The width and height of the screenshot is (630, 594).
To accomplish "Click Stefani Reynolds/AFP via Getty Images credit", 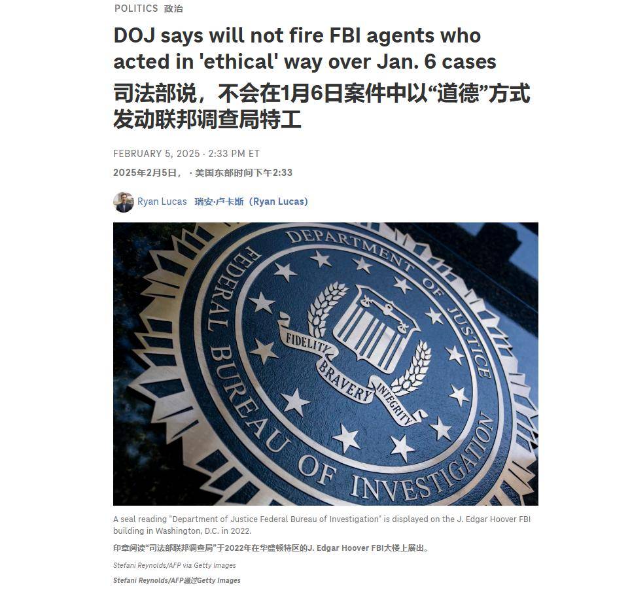I will pos(175,565).
